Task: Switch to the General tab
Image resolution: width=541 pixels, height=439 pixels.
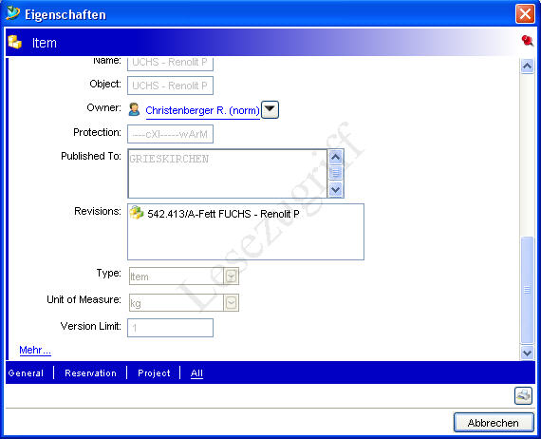Action: tap(26, 373)
